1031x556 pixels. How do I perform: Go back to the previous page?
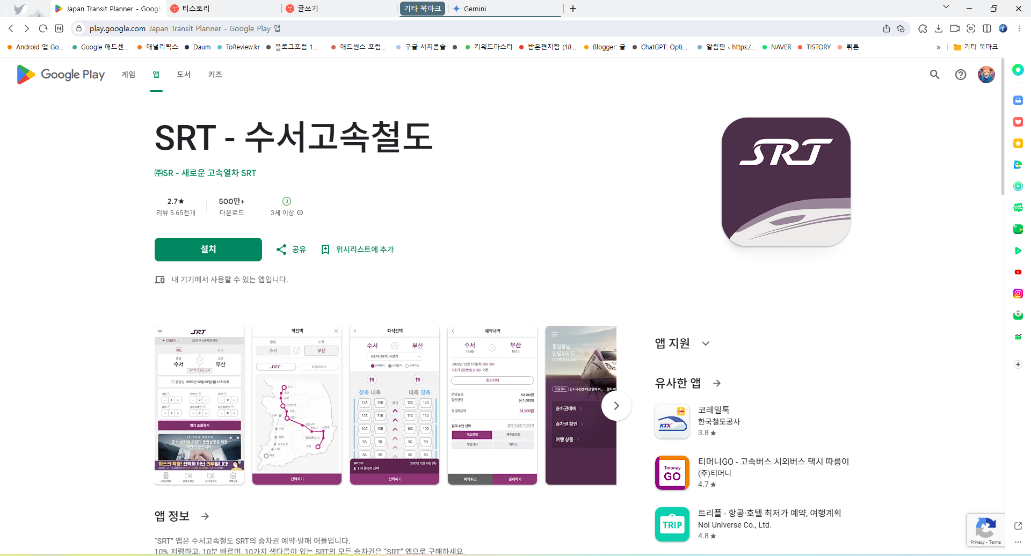click(11, 28)
